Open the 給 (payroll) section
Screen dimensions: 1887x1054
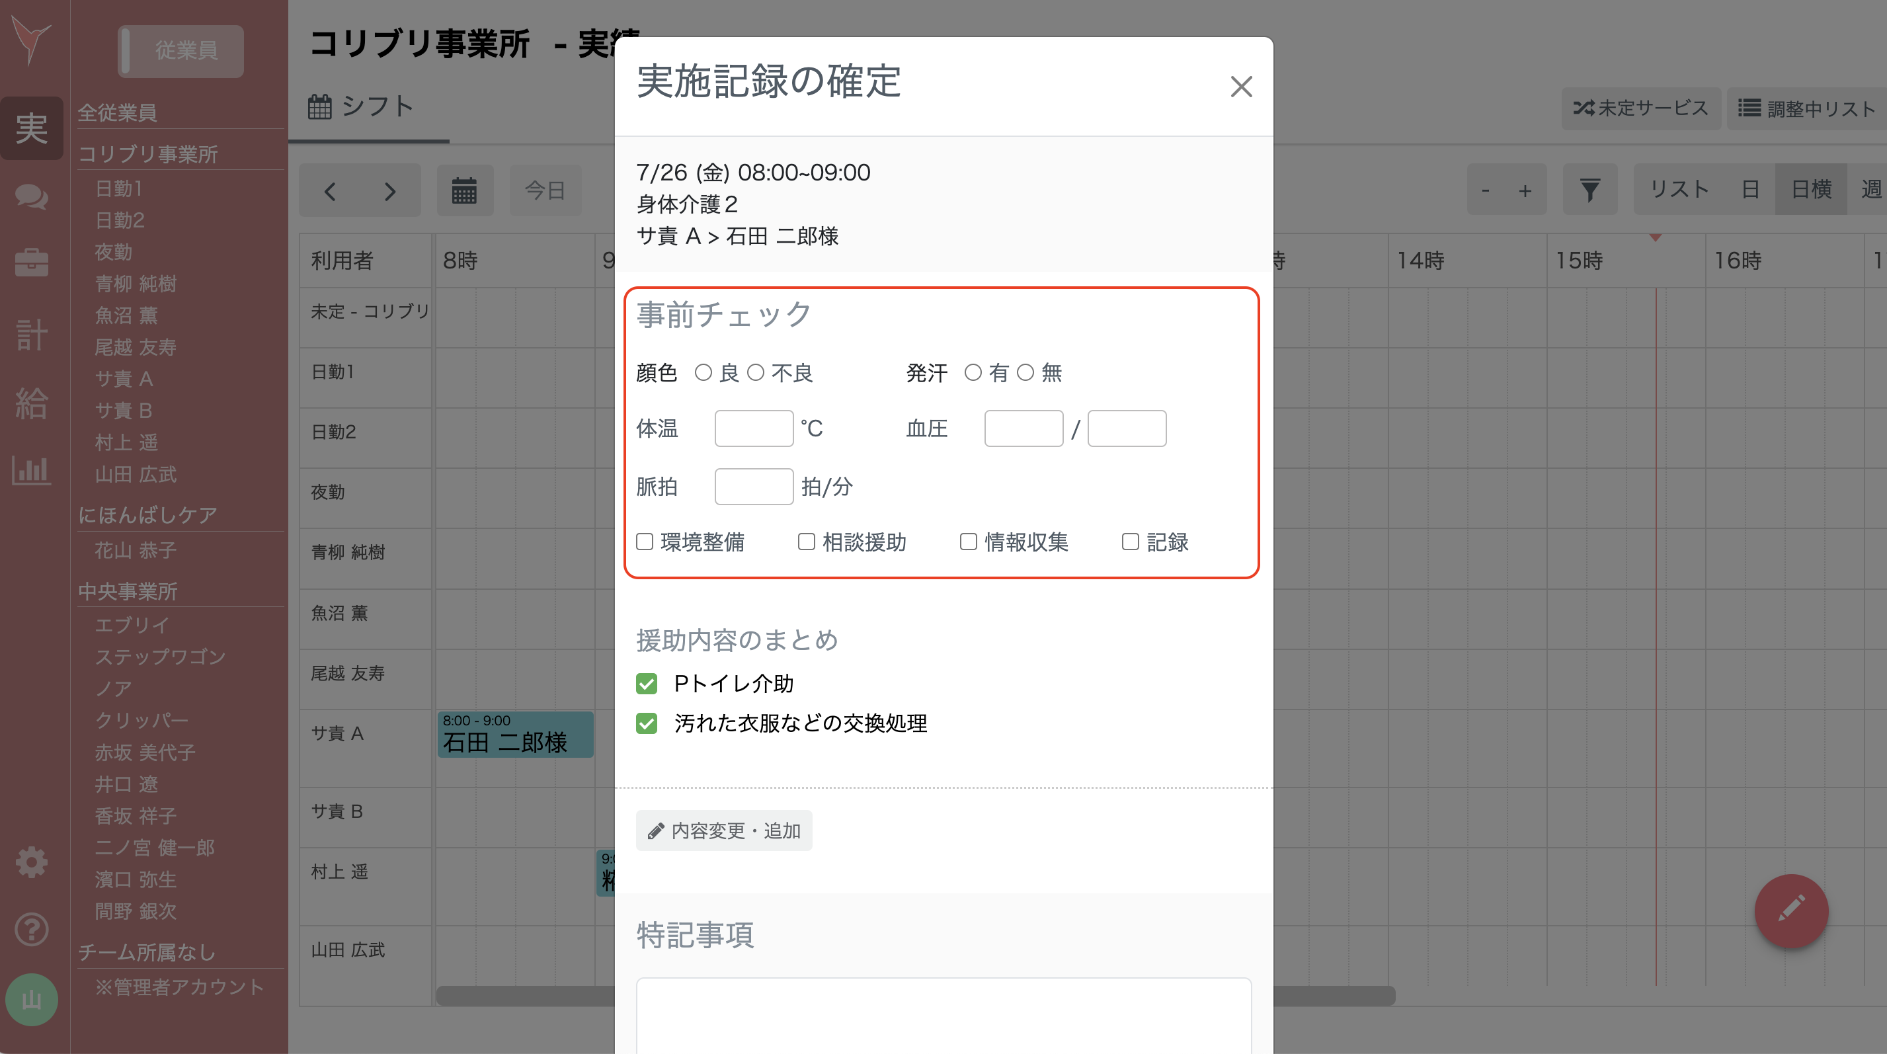pos(32,403)
